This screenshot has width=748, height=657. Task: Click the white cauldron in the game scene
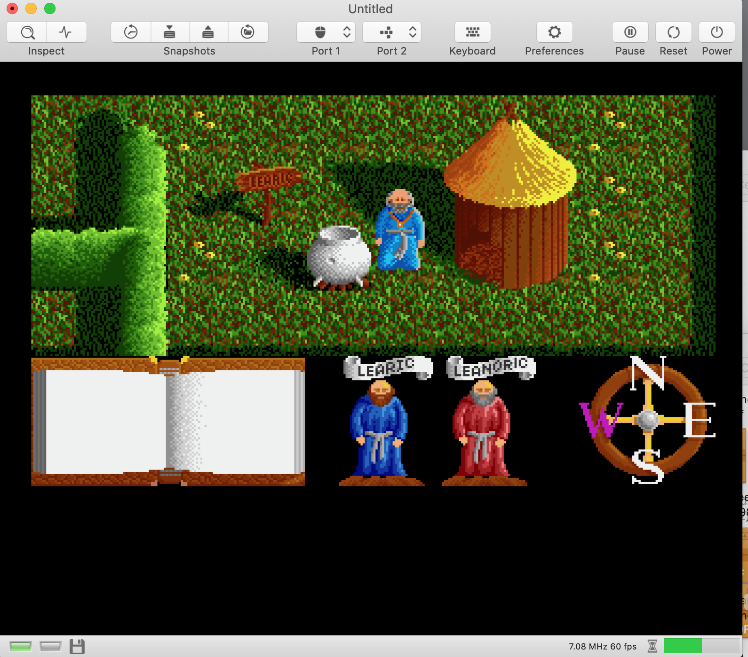click(338, 257)
